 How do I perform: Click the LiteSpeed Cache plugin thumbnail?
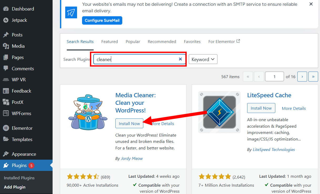(x=219, y=112)
